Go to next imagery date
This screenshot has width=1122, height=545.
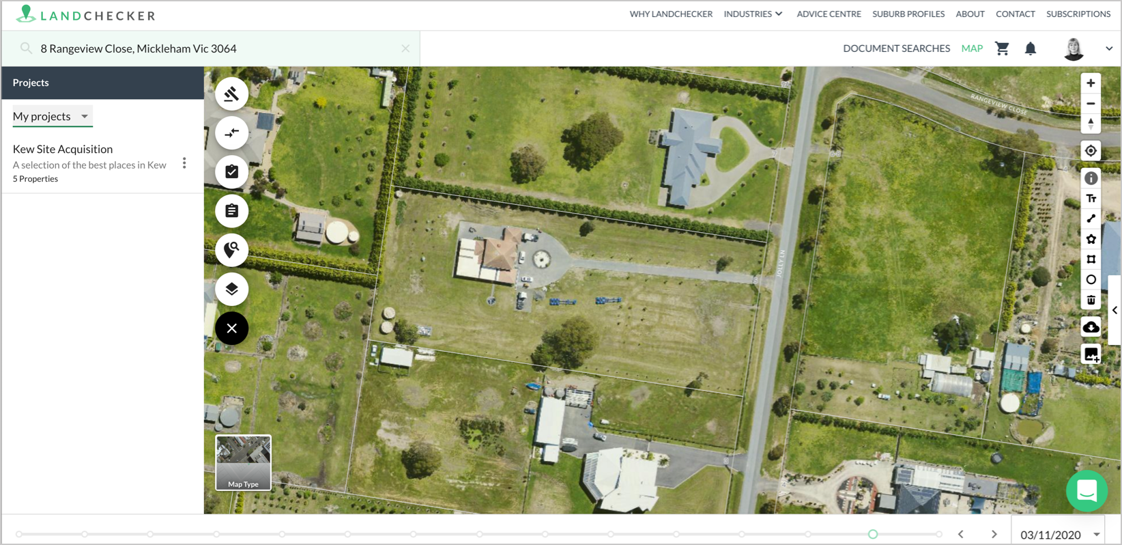point(994,535)
